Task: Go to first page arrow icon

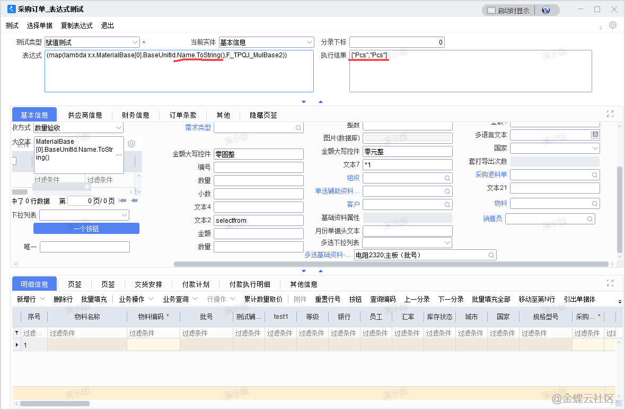Action: (122, 200)
